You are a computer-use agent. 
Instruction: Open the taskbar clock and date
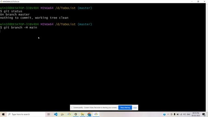pos(196,114)
